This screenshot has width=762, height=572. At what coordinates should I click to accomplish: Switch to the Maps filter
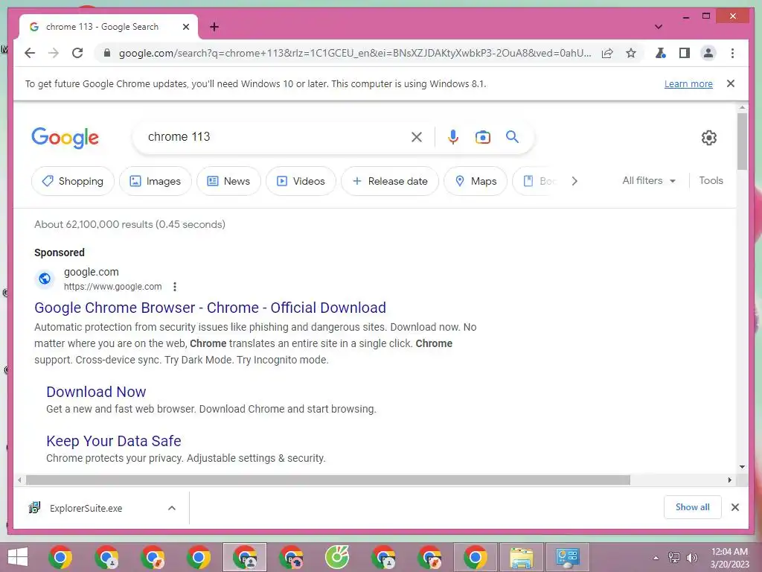pos(476,181)
